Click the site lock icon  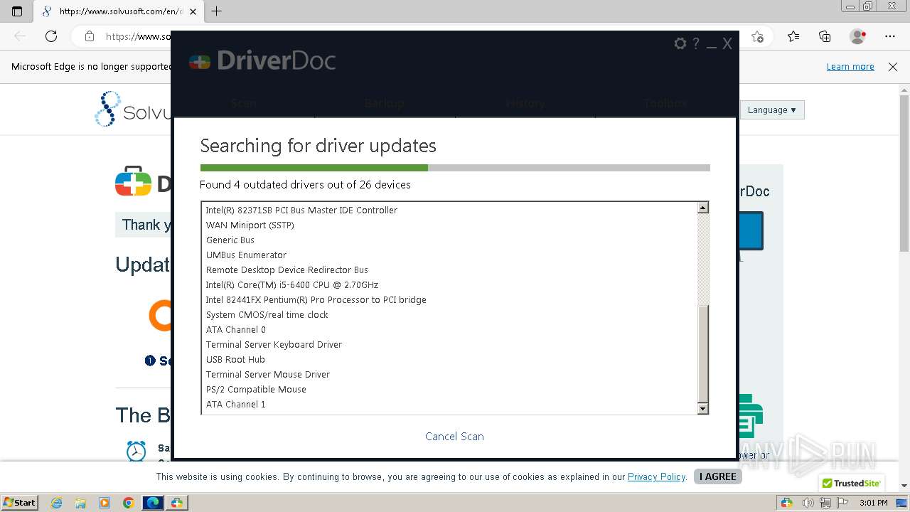90,36
